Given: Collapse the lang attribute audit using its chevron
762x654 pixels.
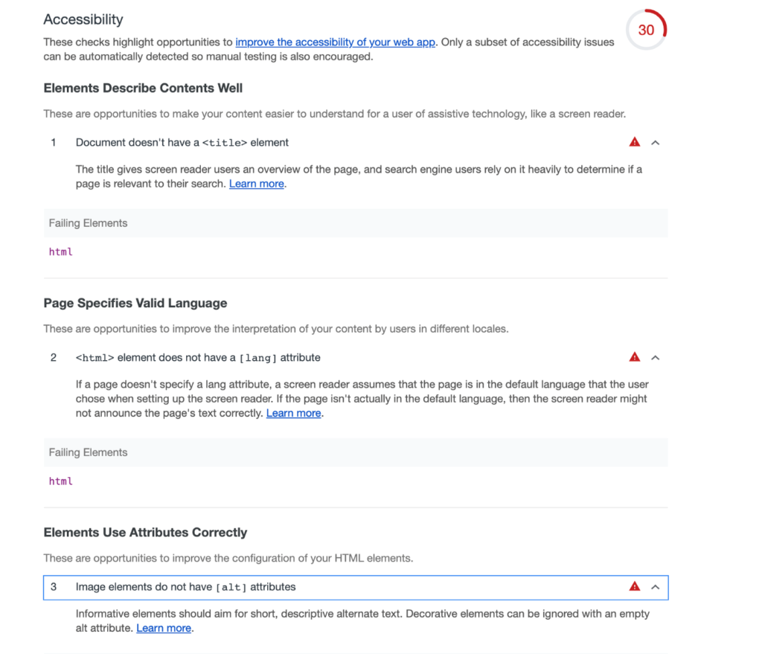Looking at the screenshot, I should (x=656, y=357).
